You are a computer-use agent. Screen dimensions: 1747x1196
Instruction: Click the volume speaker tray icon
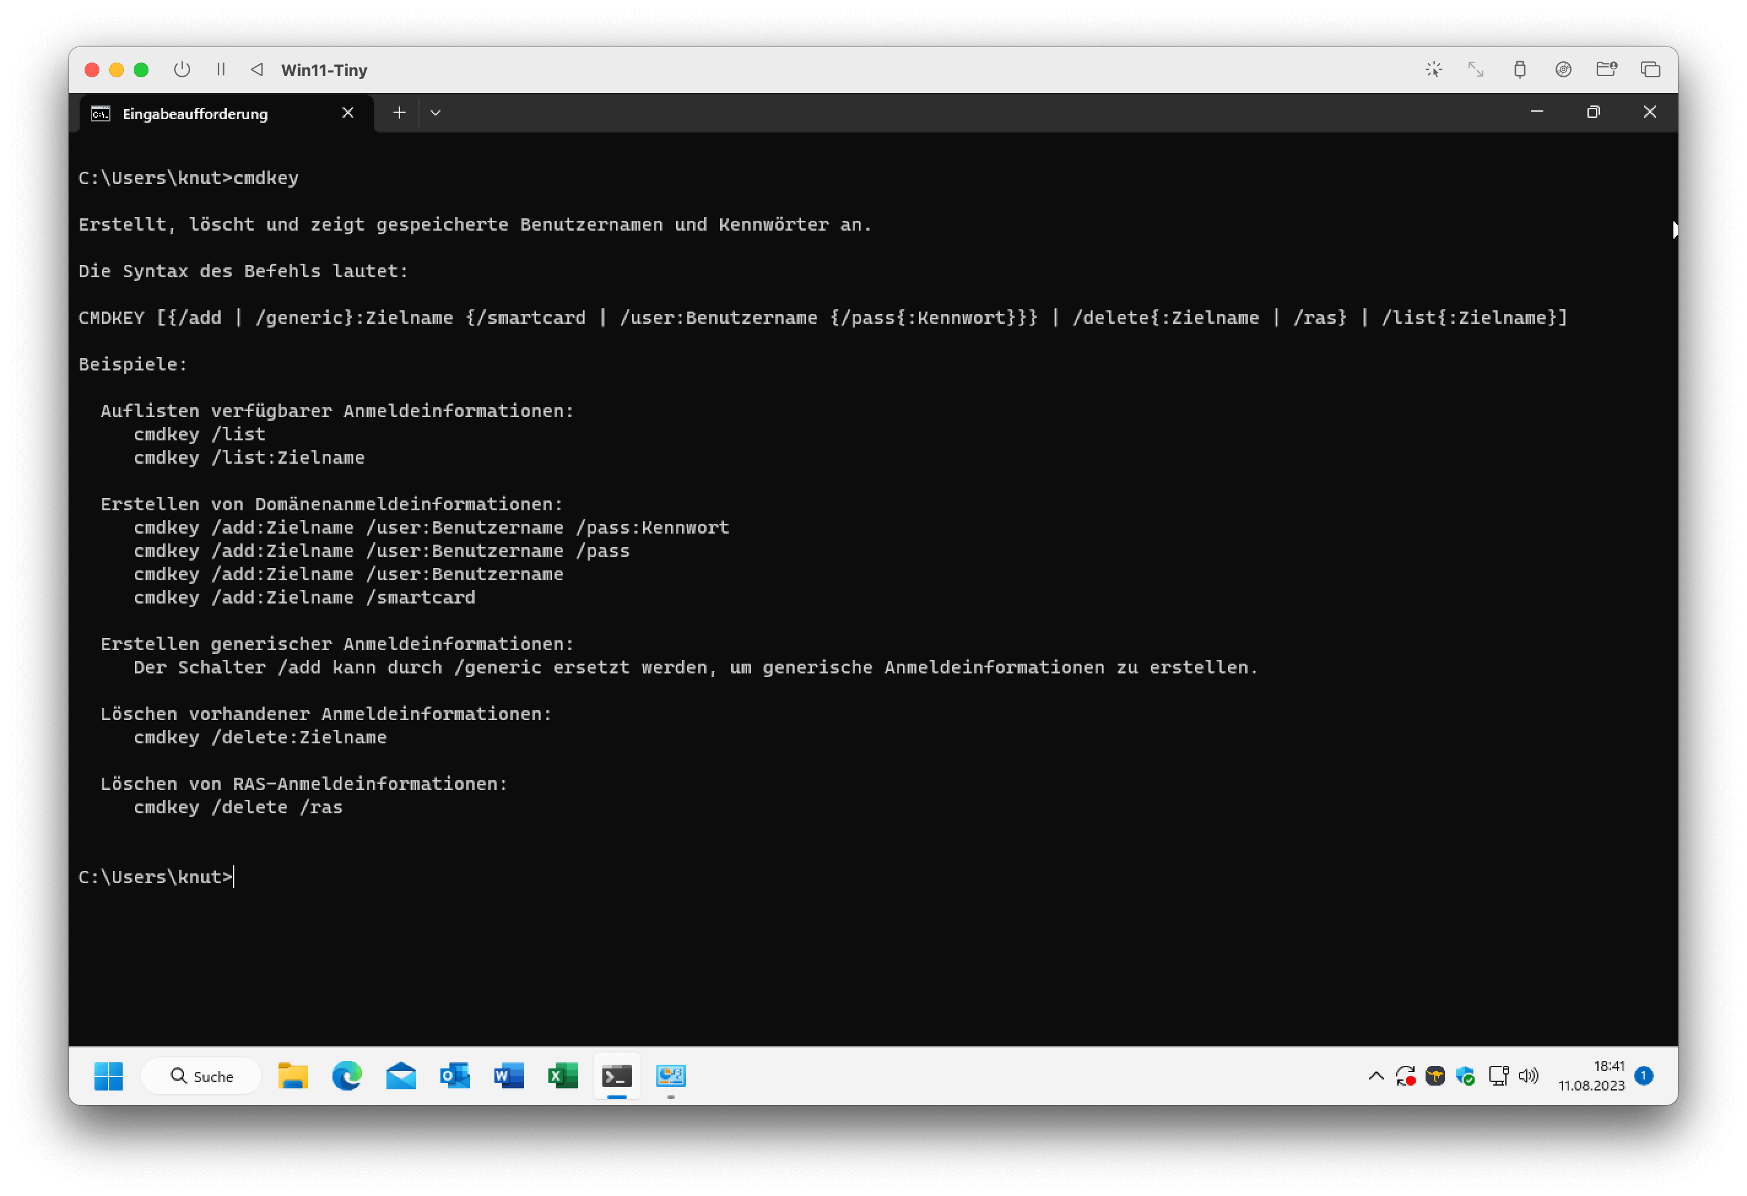click(1528, 1076)
